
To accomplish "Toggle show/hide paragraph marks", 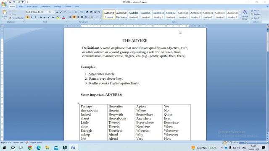I will click(99, 12).
